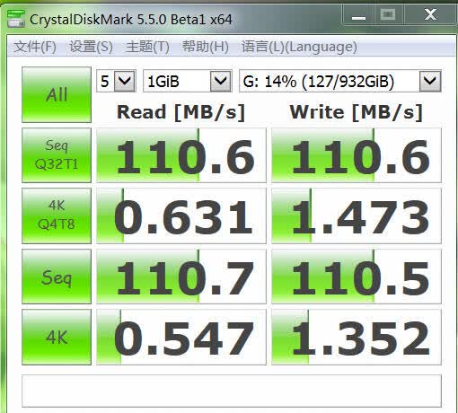This screenshot has height=413, width=458.
Task: Open the G: drive selection dropdown
Action: (x=340, y=81)
